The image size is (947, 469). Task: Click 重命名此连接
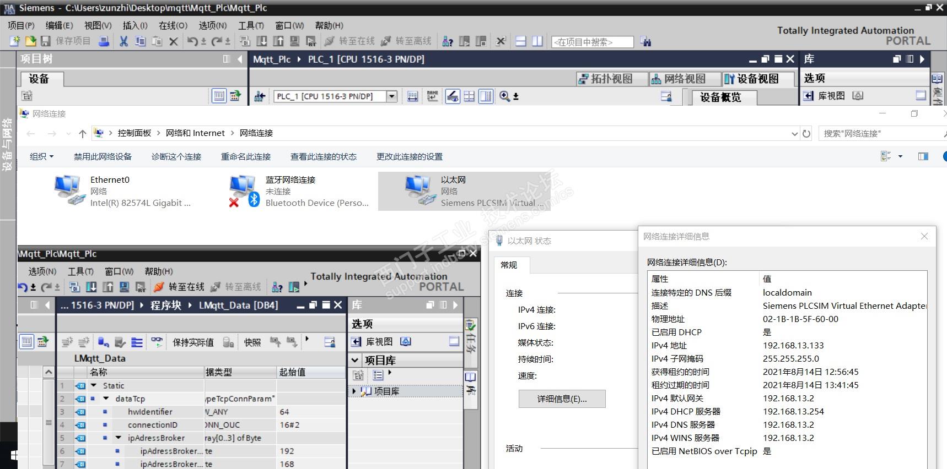[x=246, y=156]
